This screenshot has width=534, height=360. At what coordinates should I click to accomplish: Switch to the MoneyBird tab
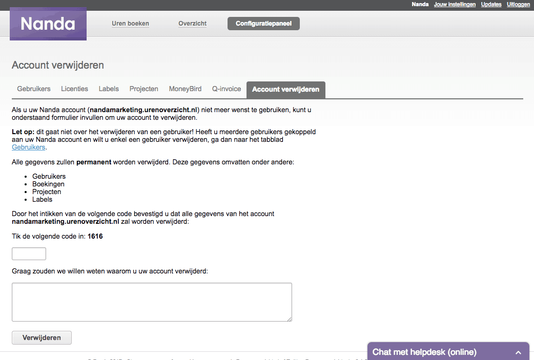click(x=186, y=89)
